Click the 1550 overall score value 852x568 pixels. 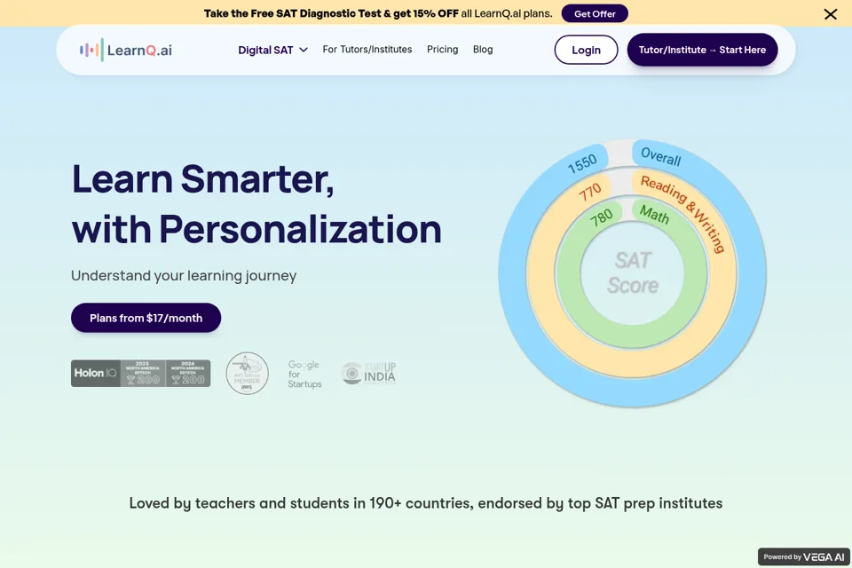pos(582,163)
